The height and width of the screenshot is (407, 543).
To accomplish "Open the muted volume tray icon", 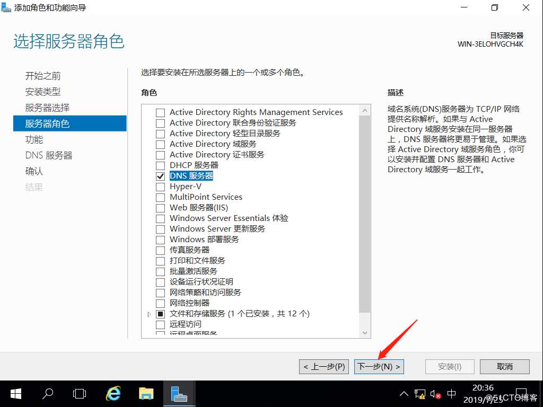I will 435,394.
